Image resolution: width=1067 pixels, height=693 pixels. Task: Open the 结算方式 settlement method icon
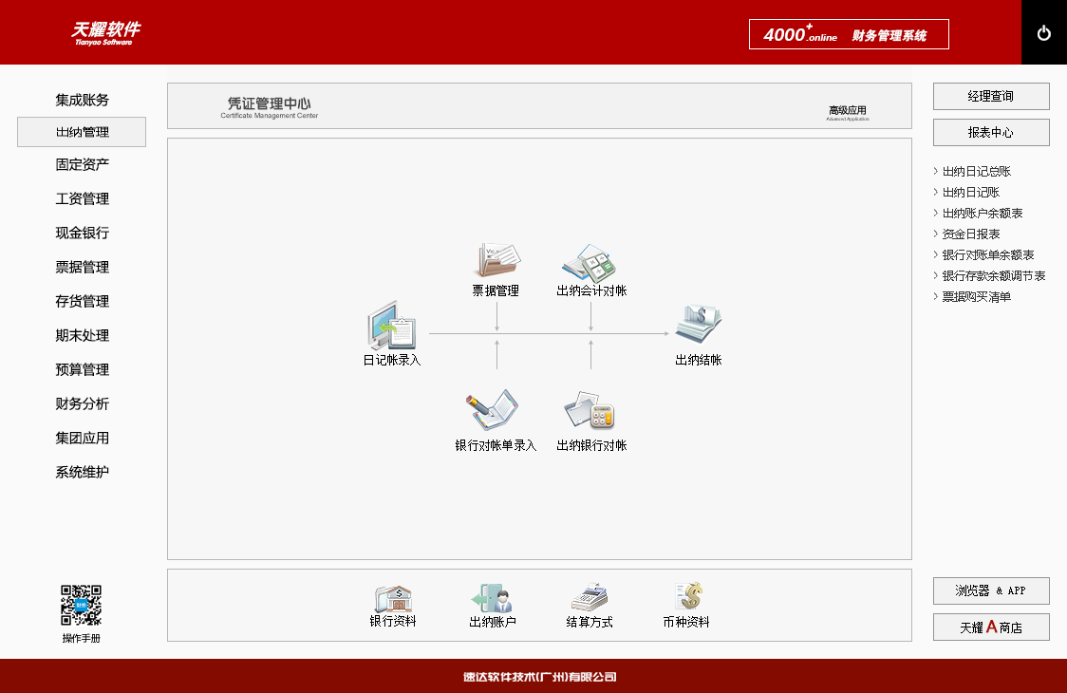click(590, 598)
